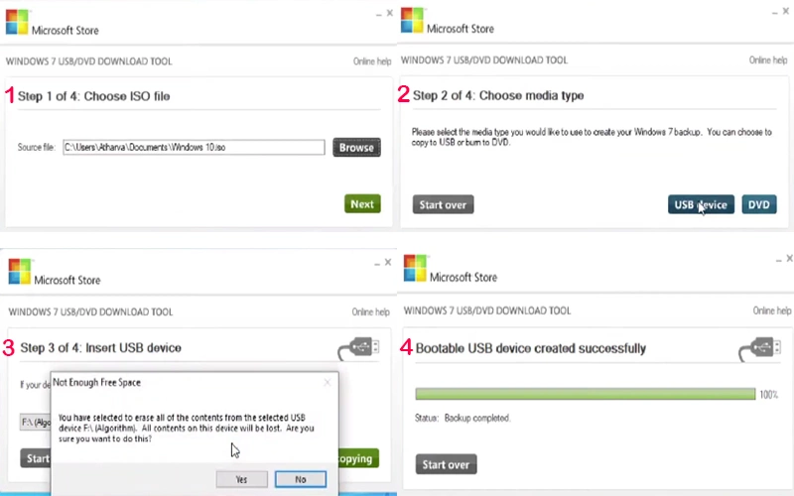The height and width of the screenshot is (496, 794).
Task: Click Start over in Bootable USB created window
Action: 446,464
